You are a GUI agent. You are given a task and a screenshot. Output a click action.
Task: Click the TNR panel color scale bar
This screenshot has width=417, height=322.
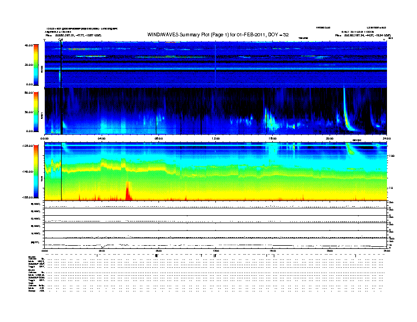(36, 172)
